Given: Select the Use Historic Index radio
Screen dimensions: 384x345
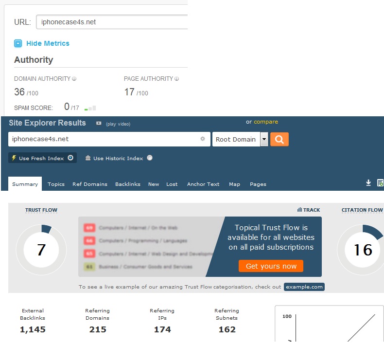Looking at the screenshot, I should tap(150, 158).
